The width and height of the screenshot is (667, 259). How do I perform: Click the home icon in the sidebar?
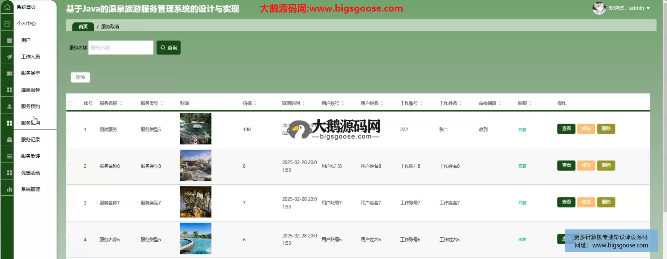coord(7,7)
